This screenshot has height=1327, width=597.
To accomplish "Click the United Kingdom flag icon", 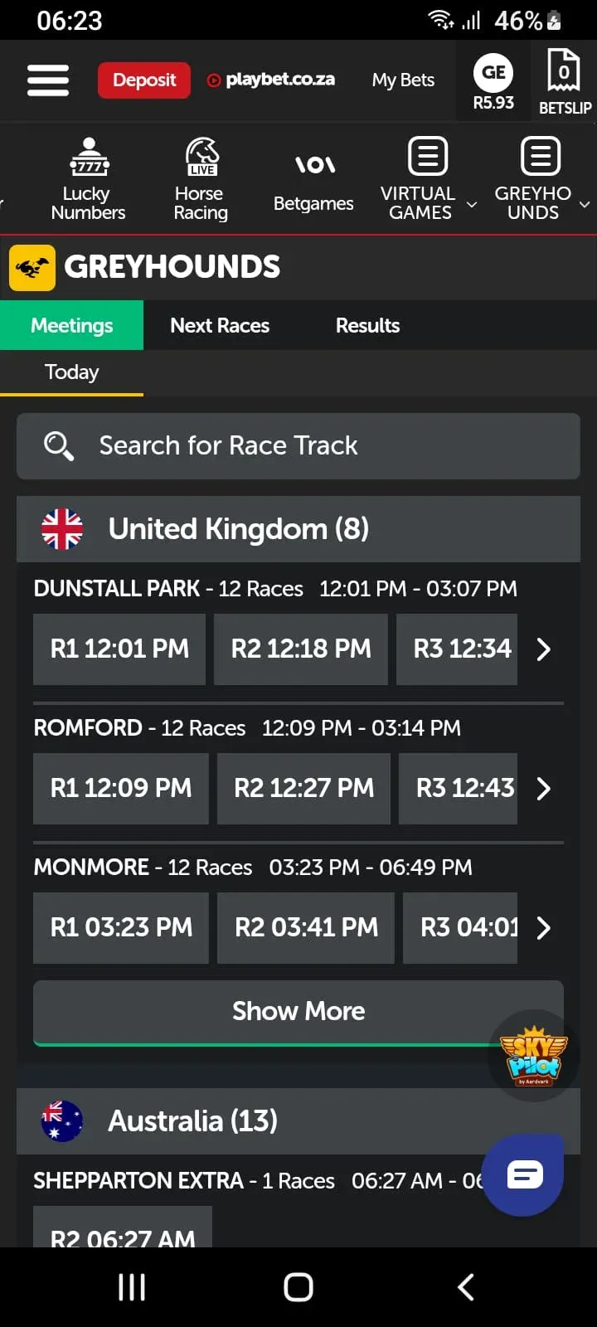I will point(62,529).
